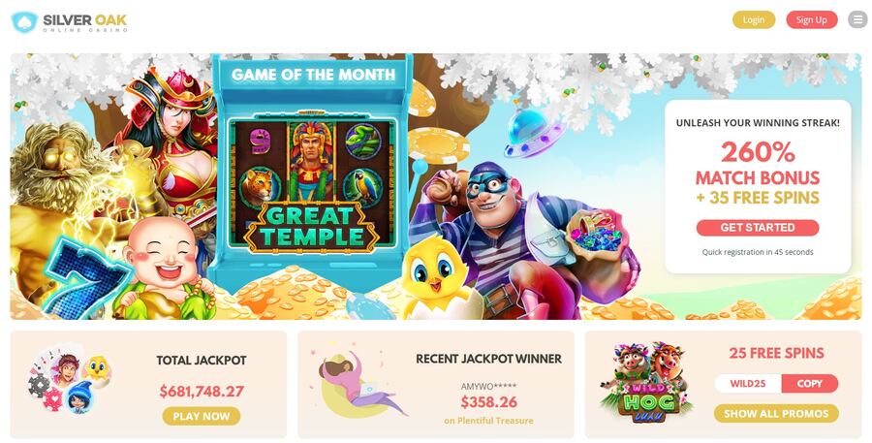Click the laughing Buddha baby character

(165, 269)
